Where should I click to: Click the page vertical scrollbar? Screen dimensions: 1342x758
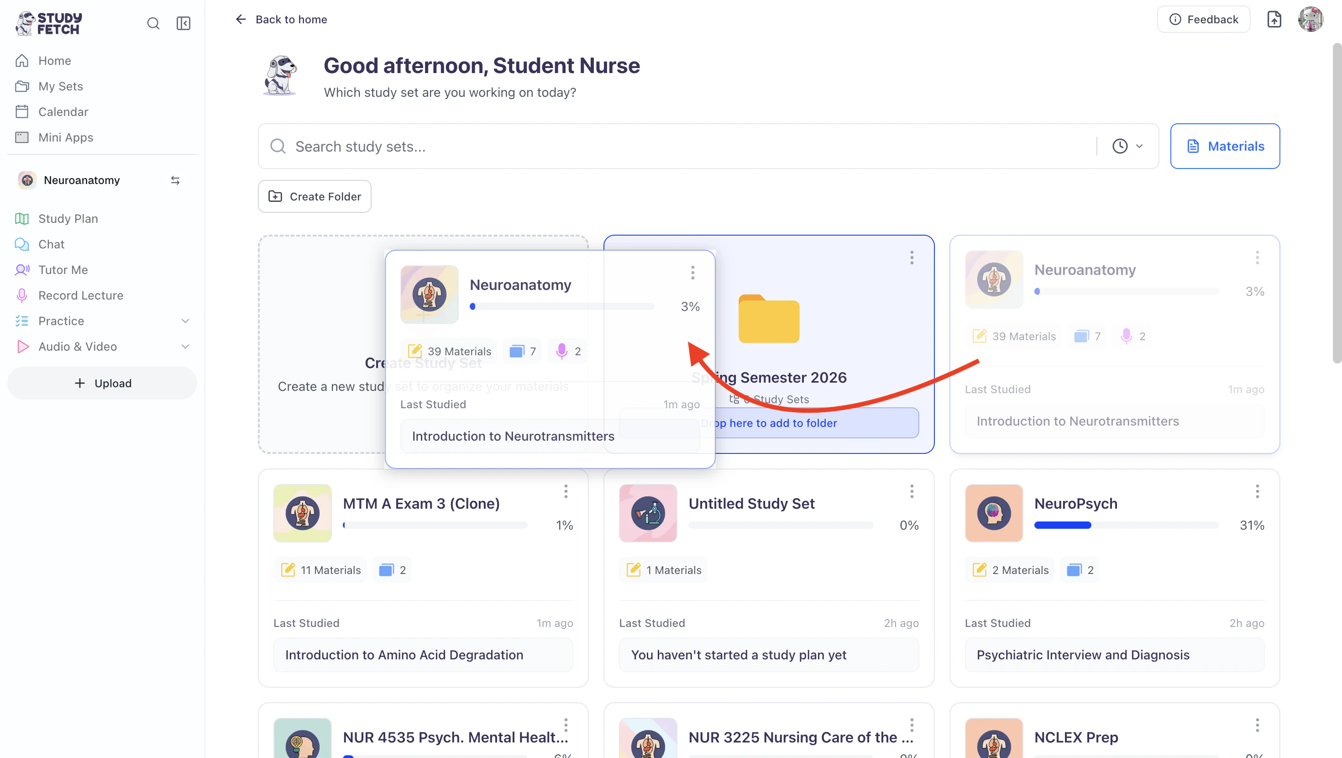[1337, 203]
